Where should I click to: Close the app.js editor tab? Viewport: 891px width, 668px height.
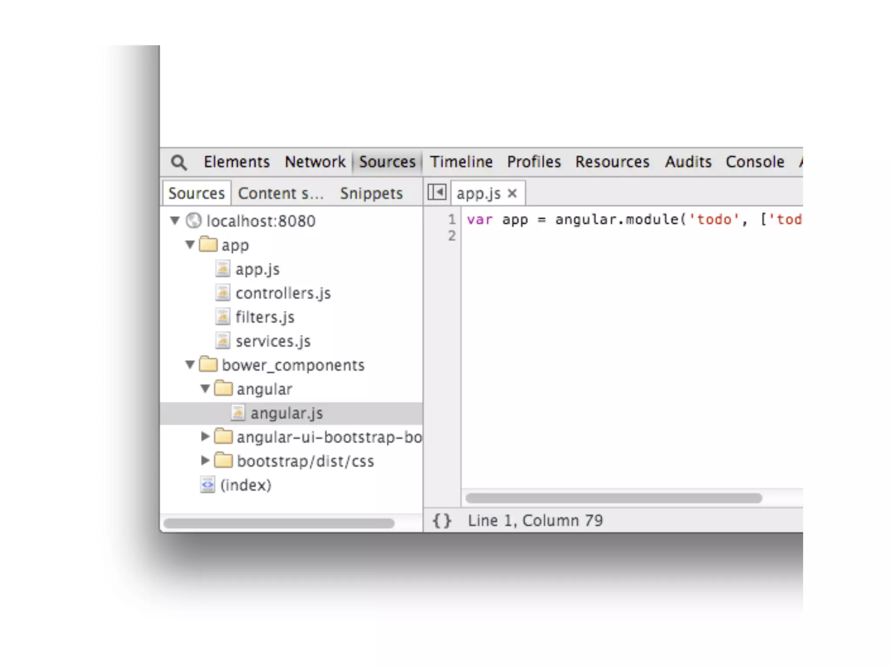point(512,193)
